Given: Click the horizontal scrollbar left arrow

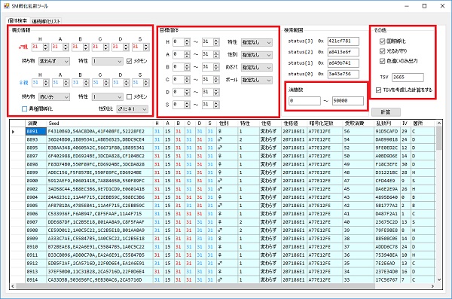Looking at the screenshot, I should pos(13,286).
